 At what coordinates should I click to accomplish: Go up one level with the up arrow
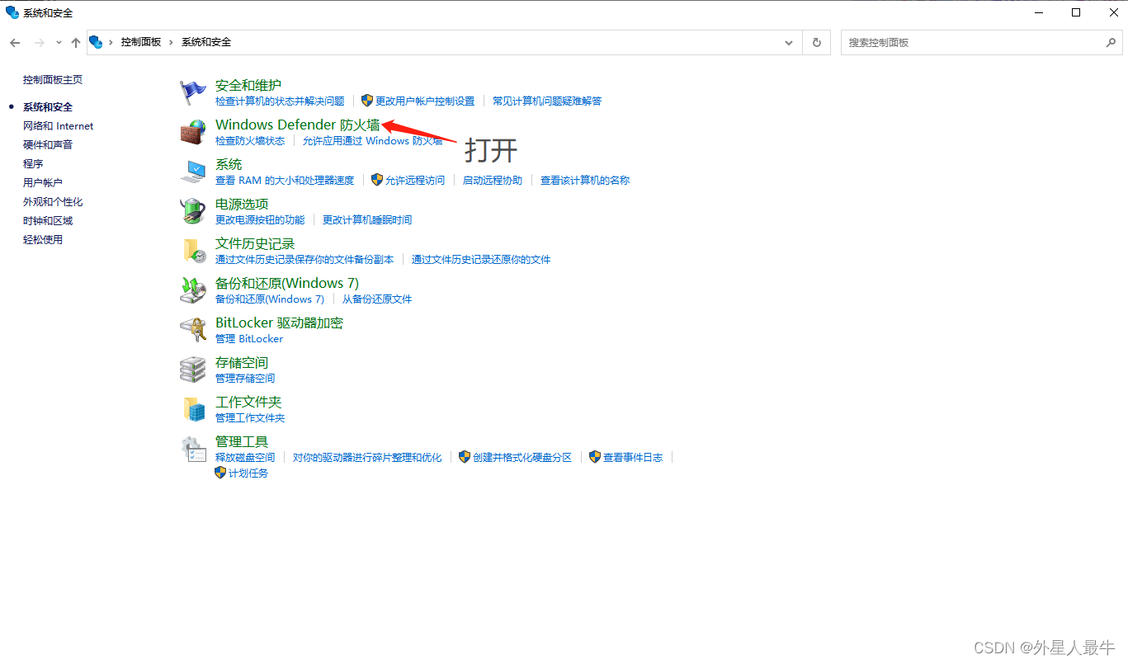(x=76, y=42)
